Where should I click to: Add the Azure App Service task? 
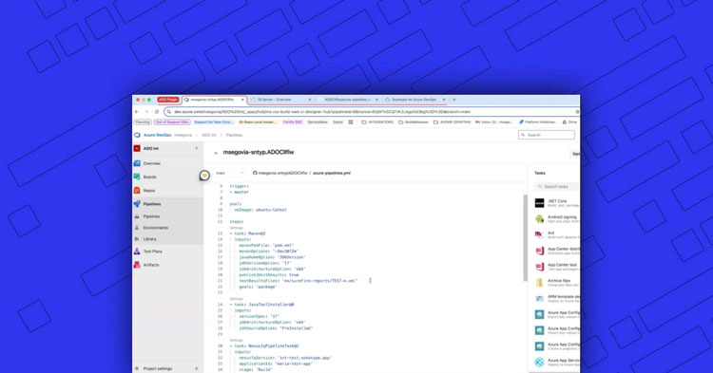(556, 362)
